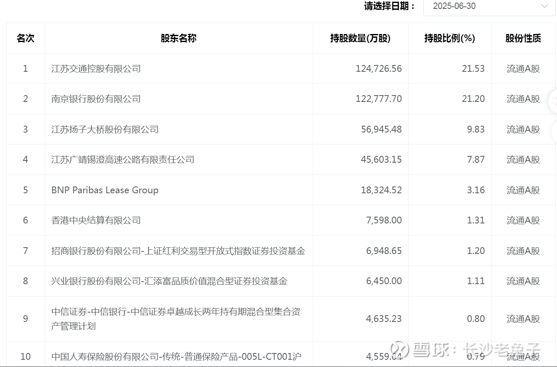Click the 股东名称 column header
This screenshot has width=557, height=367.
coord(179,38)
